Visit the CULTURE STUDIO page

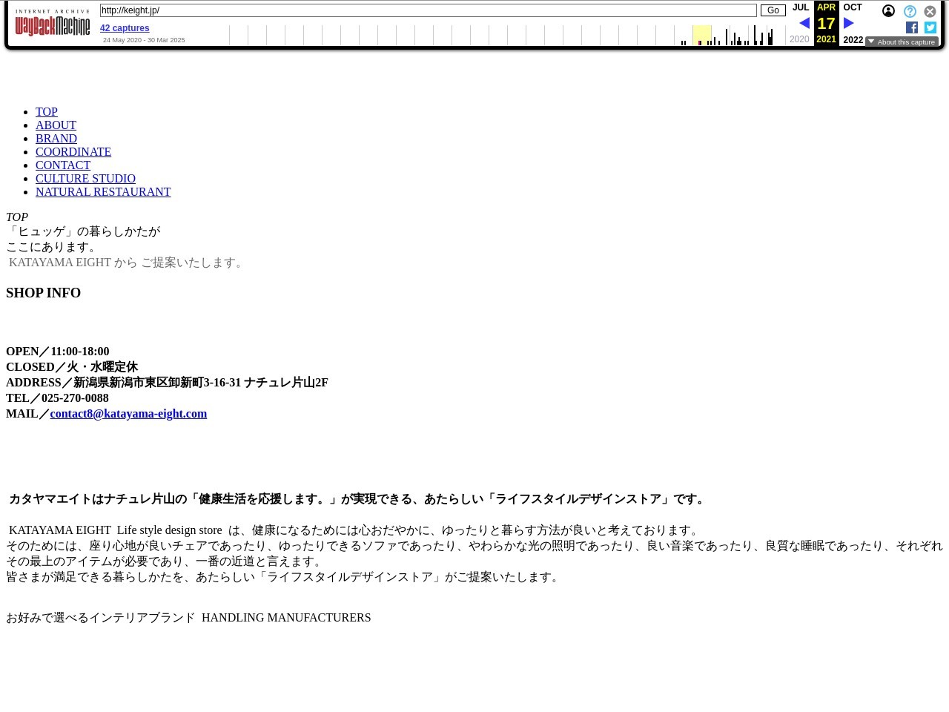pyautogui.click(x=85, y=179)
